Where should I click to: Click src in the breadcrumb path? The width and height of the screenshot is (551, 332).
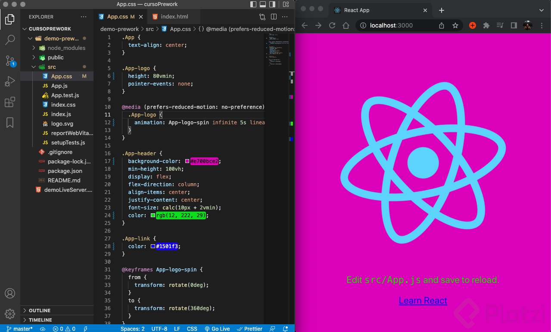point(149,29)
